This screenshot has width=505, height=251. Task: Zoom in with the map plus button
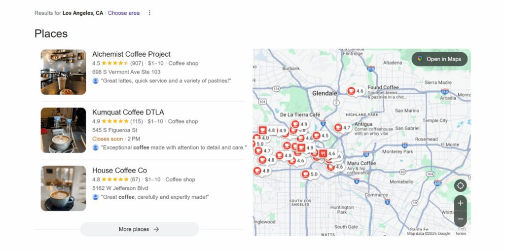click(460, 203)
